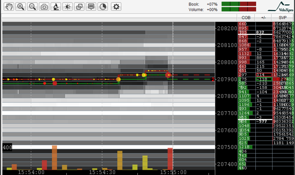This screenshot has height=175, width=295.
Task: Click COB bid size 440
Action: pyautogui.click(x=243, y=168)
